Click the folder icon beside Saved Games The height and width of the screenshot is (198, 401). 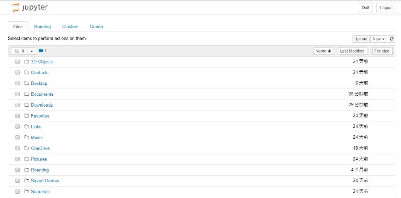coord(27,181)
